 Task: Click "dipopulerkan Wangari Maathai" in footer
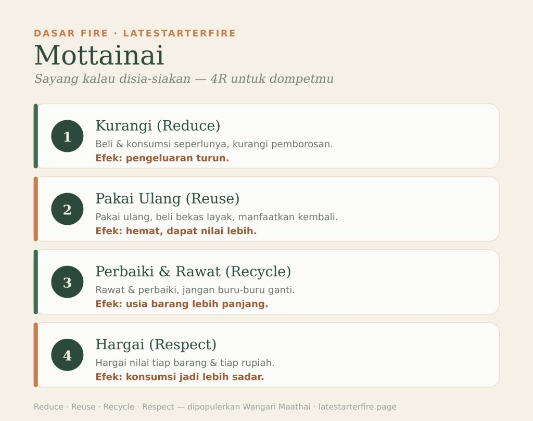click(249, 407)
